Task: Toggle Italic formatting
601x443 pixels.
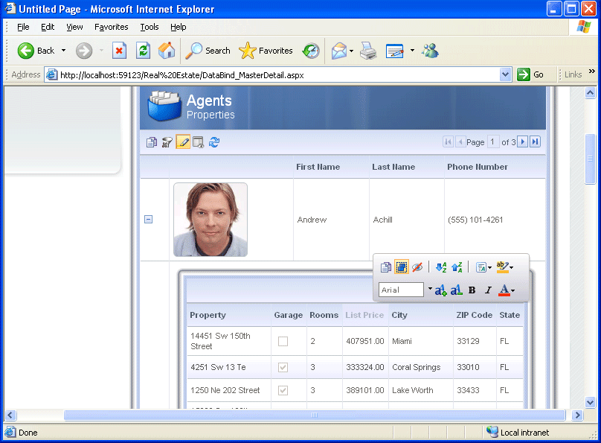Action: tap(488, 290)
